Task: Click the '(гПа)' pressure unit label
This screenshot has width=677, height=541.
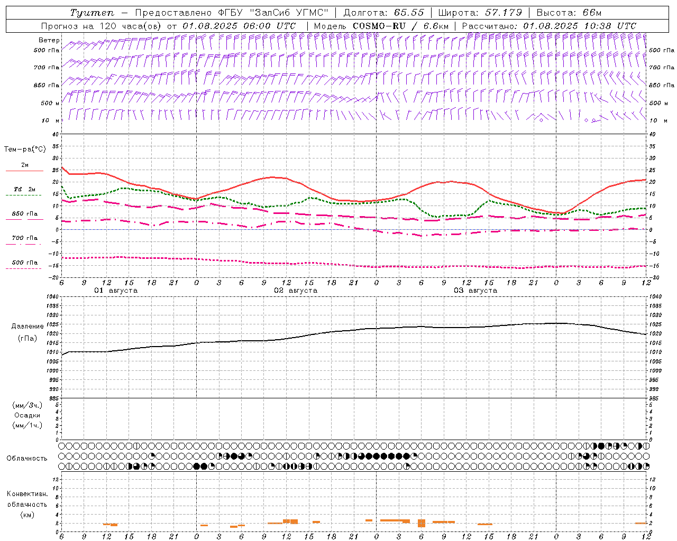Action: point(28,338)
